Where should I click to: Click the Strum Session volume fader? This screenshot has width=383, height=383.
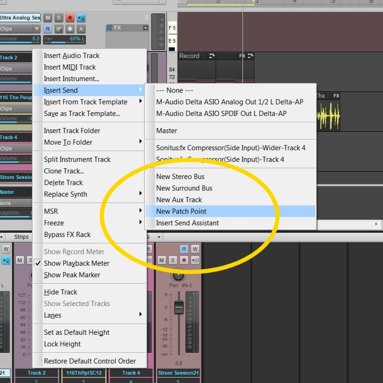click(x=179, y=307)
